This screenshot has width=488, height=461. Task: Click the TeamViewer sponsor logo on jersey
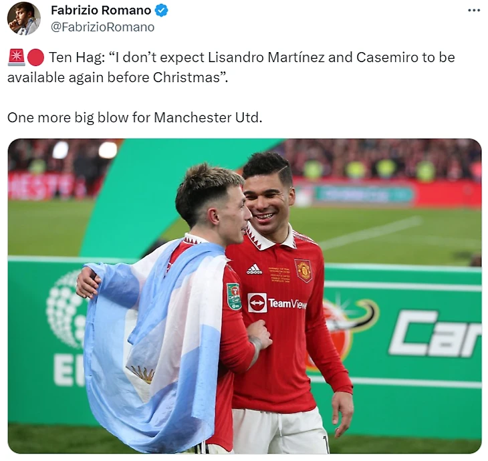(x=277, y=303)
